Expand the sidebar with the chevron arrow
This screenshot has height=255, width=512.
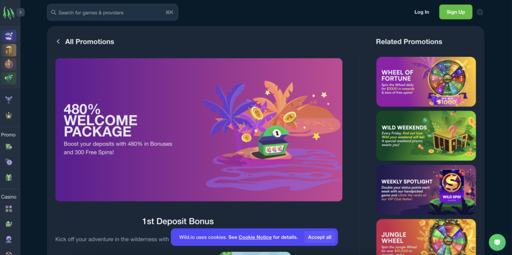(20, 13)
